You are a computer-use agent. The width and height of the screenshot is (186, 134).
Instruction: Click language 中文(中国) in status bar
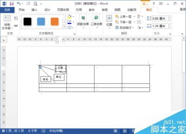56,131
